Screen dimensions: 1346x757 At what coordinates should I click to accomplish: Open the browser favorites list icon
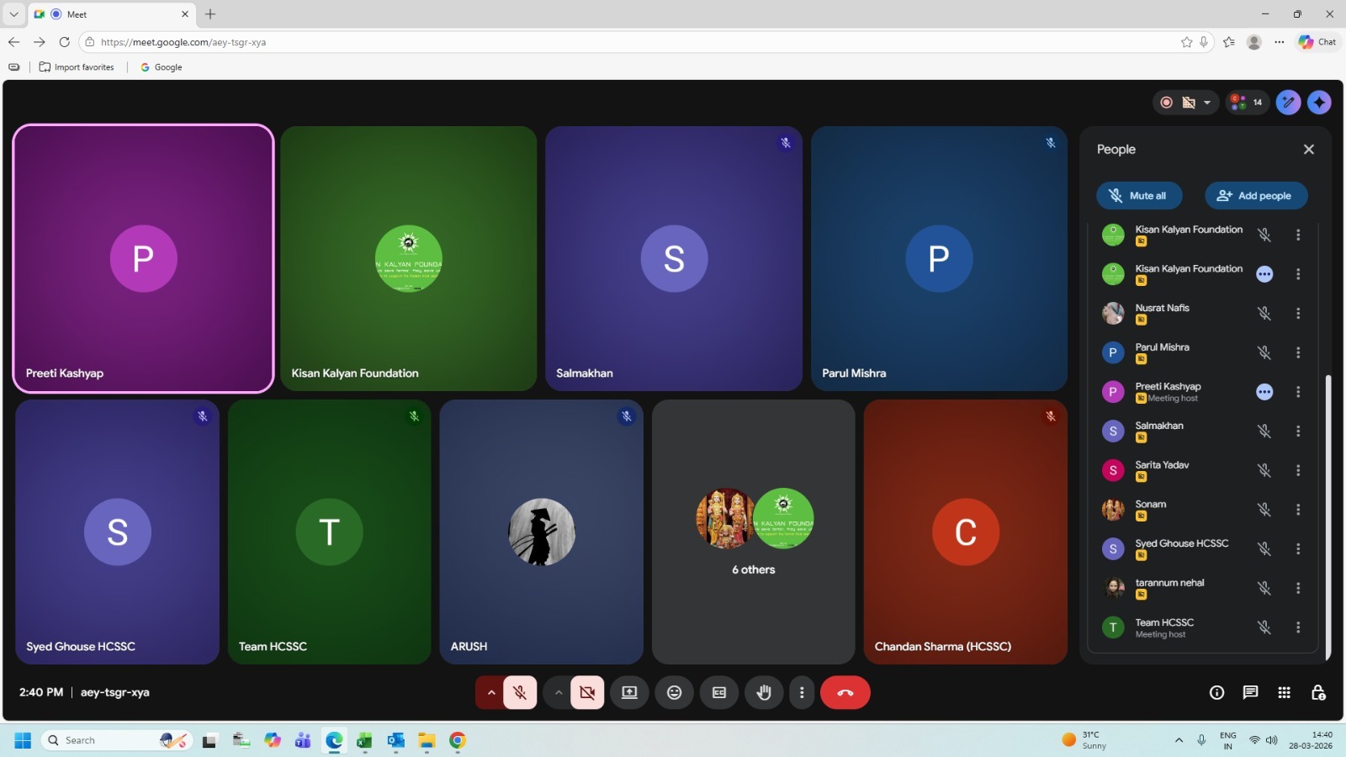pyautogui.click(x=1229, y=42)
